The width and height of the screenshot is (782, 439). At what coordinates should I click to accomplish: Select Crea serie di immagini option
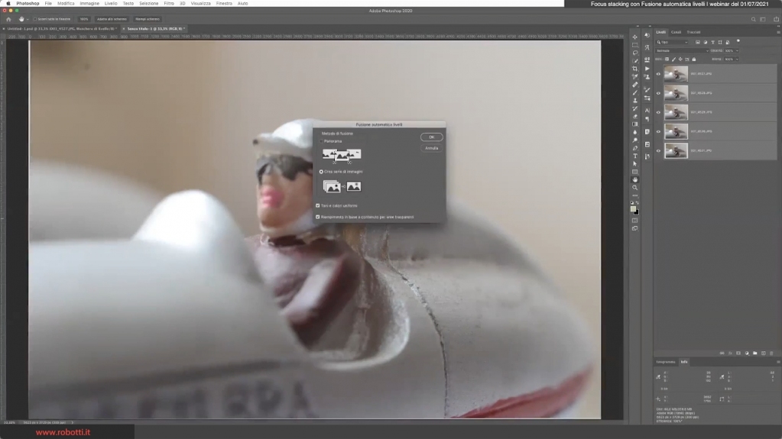pos(321,172)
